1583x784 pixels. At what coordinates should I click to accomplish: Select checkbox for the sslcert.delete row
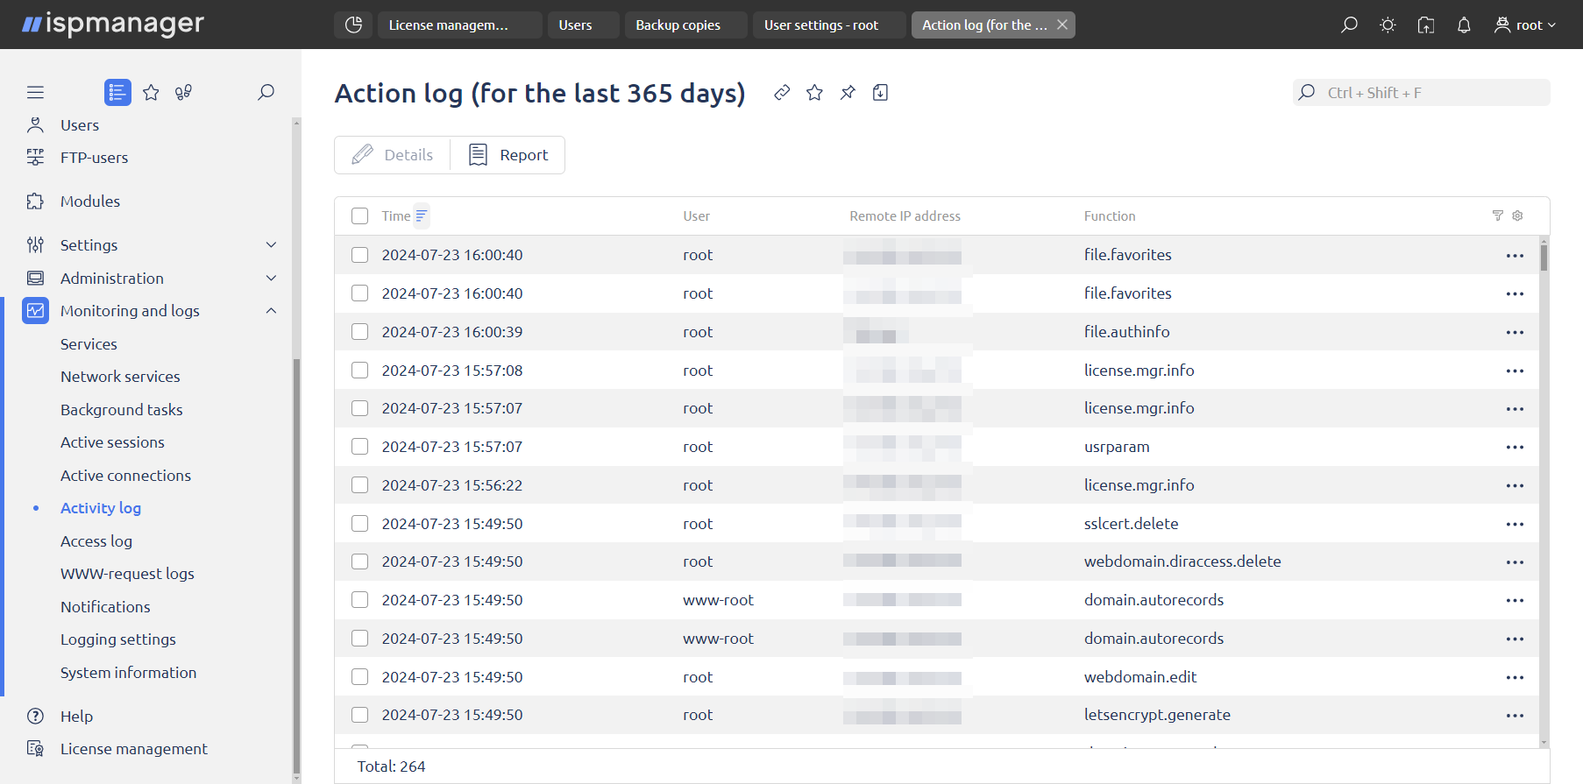point(359,524)
